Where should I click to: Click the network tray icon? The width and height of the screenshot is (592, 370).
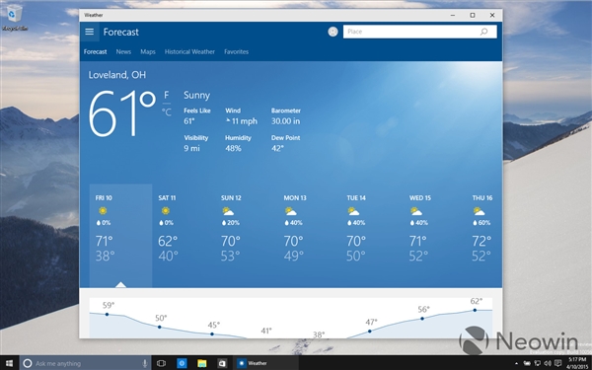538,363
